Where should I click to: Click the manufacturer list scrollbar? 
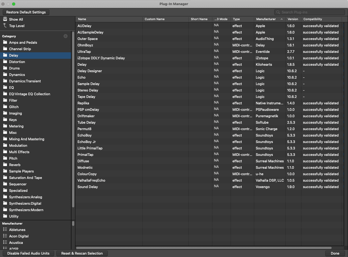click(x=73, y=223)
